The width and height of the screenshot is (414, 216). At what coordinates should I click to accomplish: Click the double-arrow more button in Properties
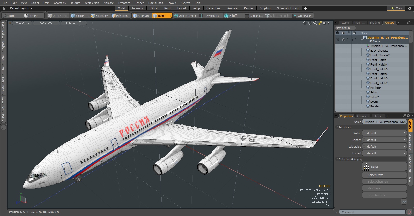[x=404, y=202]
